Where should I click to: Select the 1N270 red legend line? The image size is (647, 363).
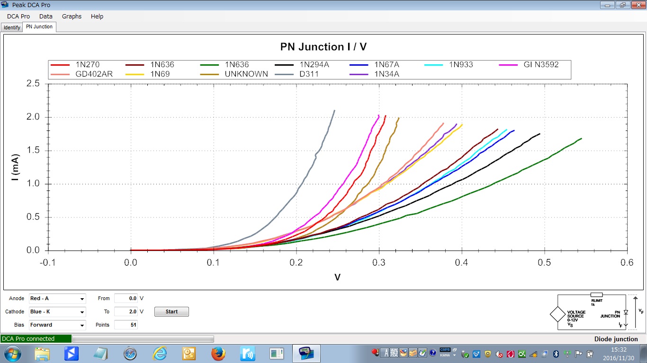(x=60, y=65)
